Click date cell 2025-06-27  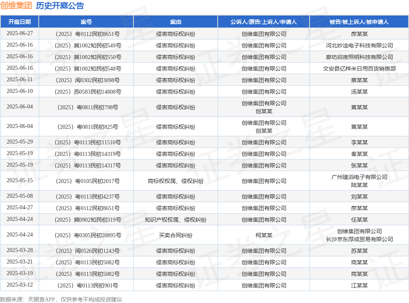point(20,33)
